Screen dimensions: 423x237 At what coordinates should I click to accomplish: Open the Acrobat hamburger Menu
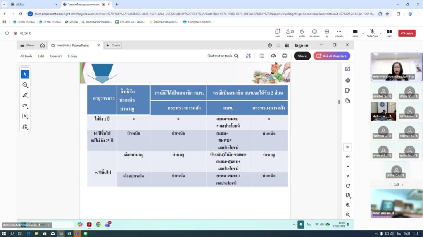pos(27,45)
